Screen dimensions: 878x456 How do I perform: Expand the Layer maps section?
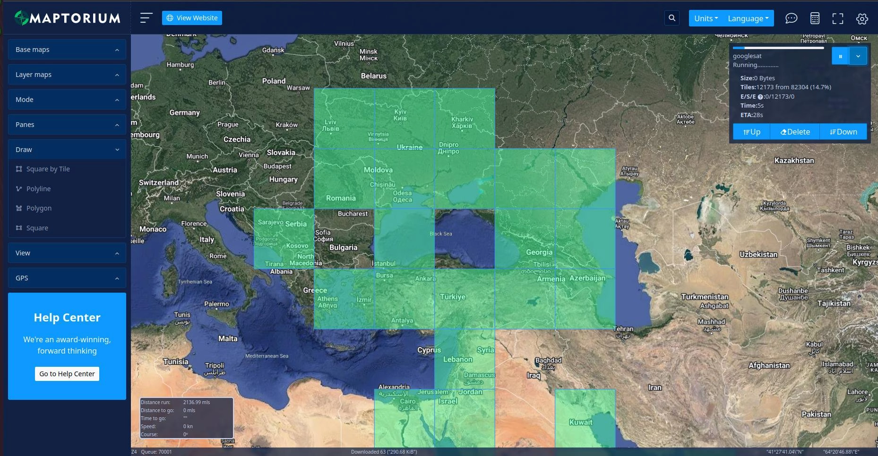[x=67, y=75]
